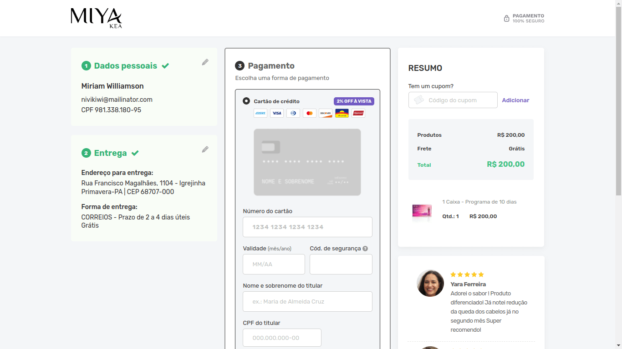Click the Hipercard logo
The width and height of the screenshot is (622, 349).
coord(358,113)
